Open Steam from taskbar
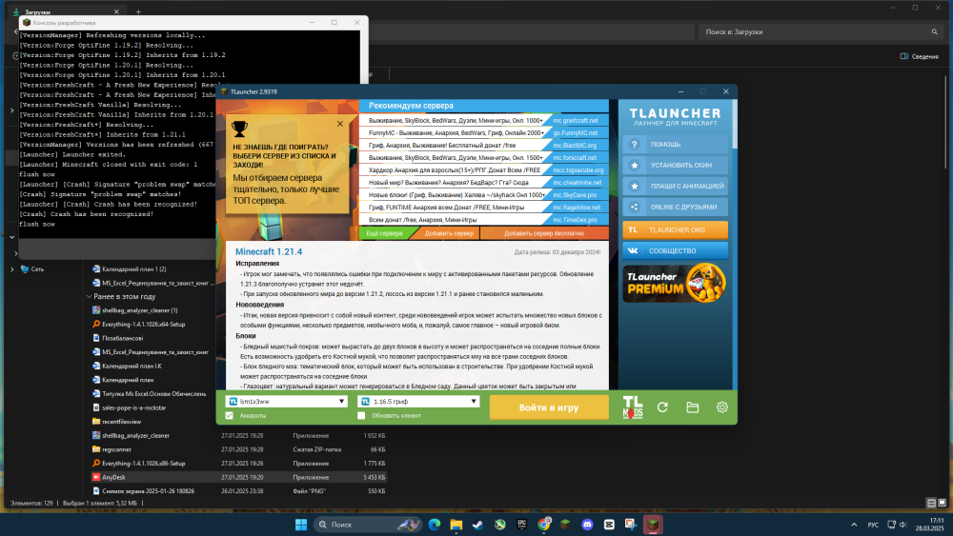The image size is (953, 536). [477, 525]
